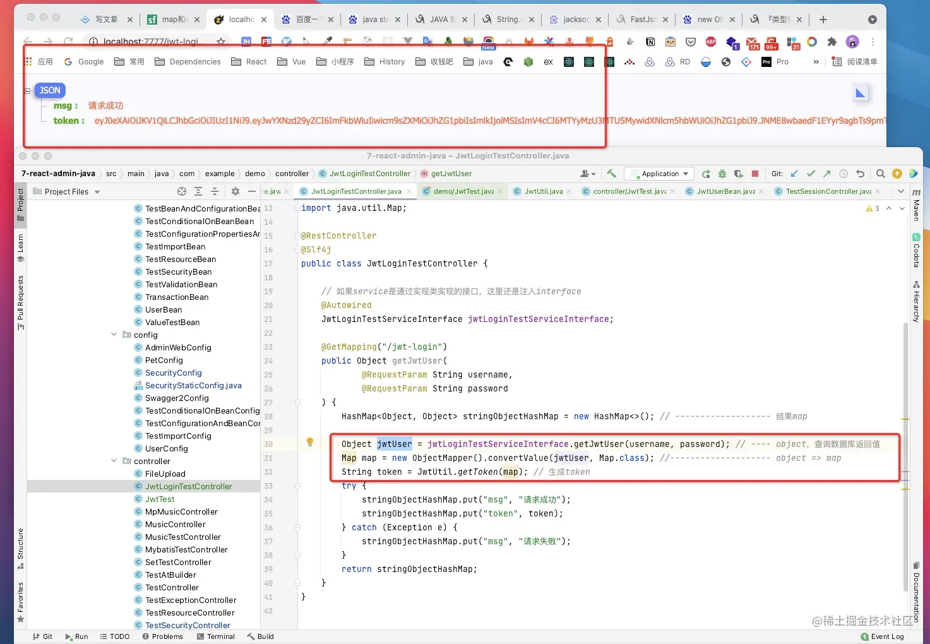Close JwtLoginTestController.java editor tab
This screenshot has height=644, width=930.
(x=409, y=191)
